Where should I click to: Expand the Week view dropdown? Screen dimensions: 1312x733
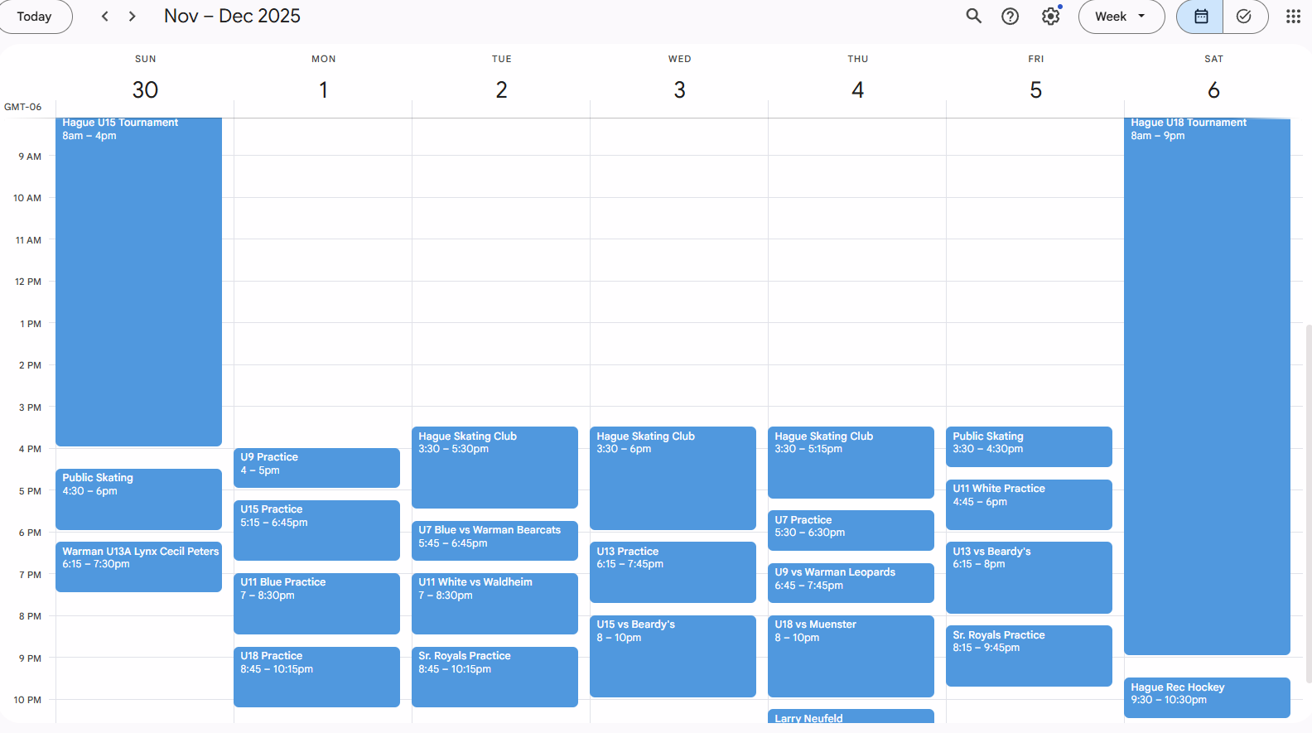[1121, 17]
